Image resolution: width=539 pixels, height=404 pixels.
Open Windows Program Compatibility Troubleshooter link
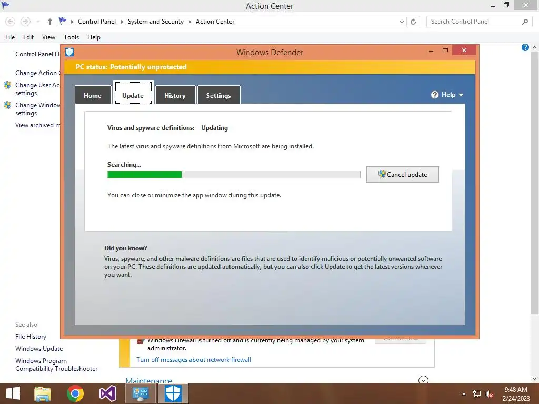(56, 365)
